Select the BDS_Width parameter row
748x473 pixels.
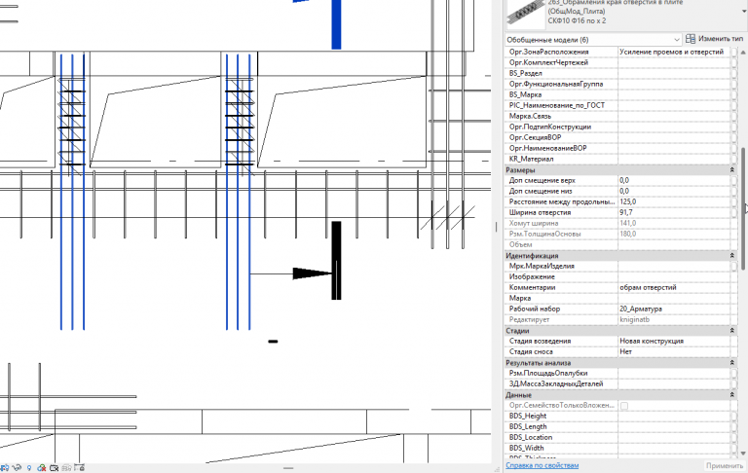pos(621,449)
